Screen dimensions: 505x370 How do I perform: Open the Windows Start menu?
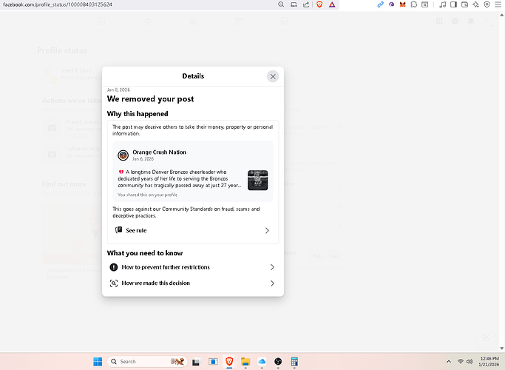click(x=95, y=361)
